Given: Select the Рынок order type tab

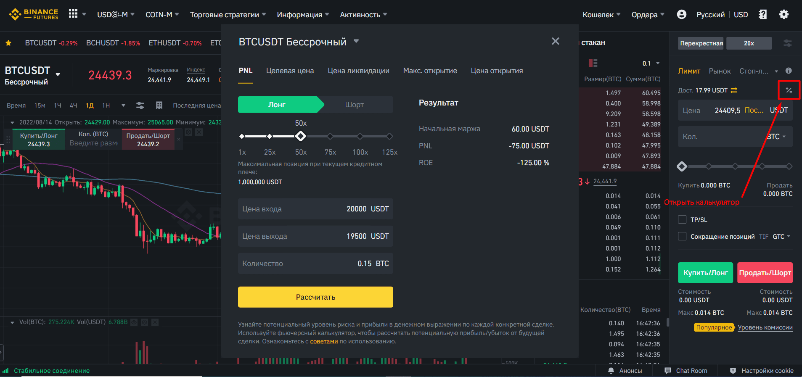Looking at the screenshot, I should [720, 71].
